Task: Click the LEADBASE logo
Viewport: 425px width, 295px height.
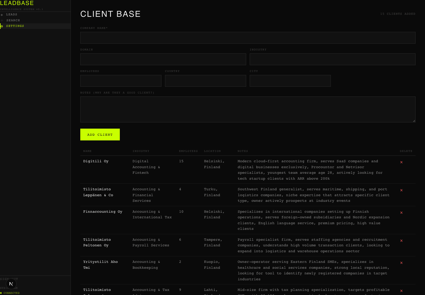Action: click(17, 3)
